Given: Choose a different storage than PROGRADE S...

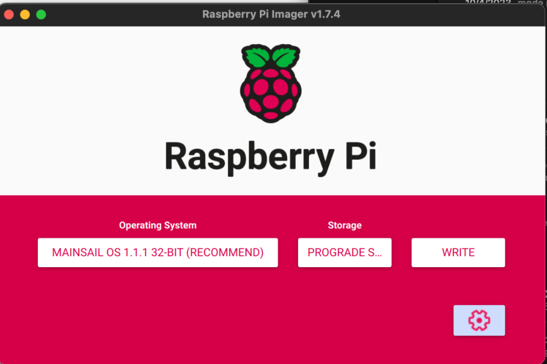Looking at the screenshot, I should coord(345,252).
